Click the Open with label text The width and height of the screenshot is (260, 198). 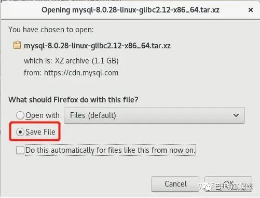[x=43, y=115]
